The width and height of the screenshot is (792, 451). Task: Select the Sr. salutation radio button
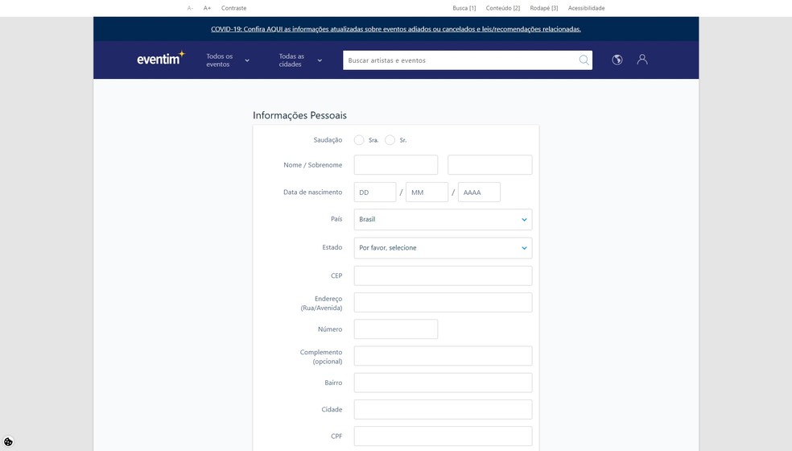tap(390, 140)
